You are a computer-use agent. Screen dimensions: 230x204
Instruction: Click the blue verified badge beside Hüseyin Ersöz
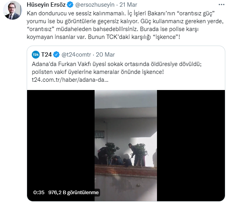[x=70, y=5]
